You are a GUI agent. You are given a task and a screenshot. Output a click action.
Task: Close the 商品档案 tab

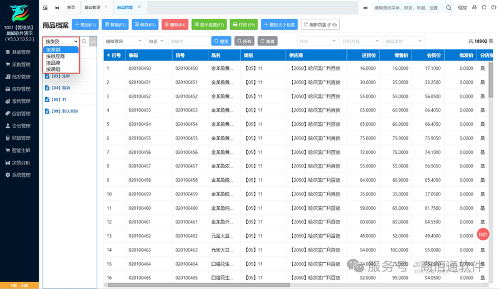(139, 7)
